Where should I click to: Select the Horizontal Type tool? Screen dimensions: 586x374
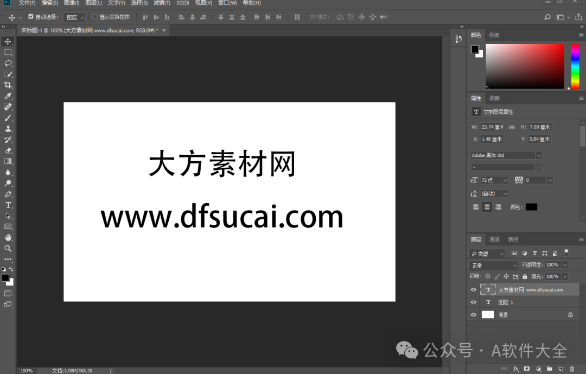8,205
